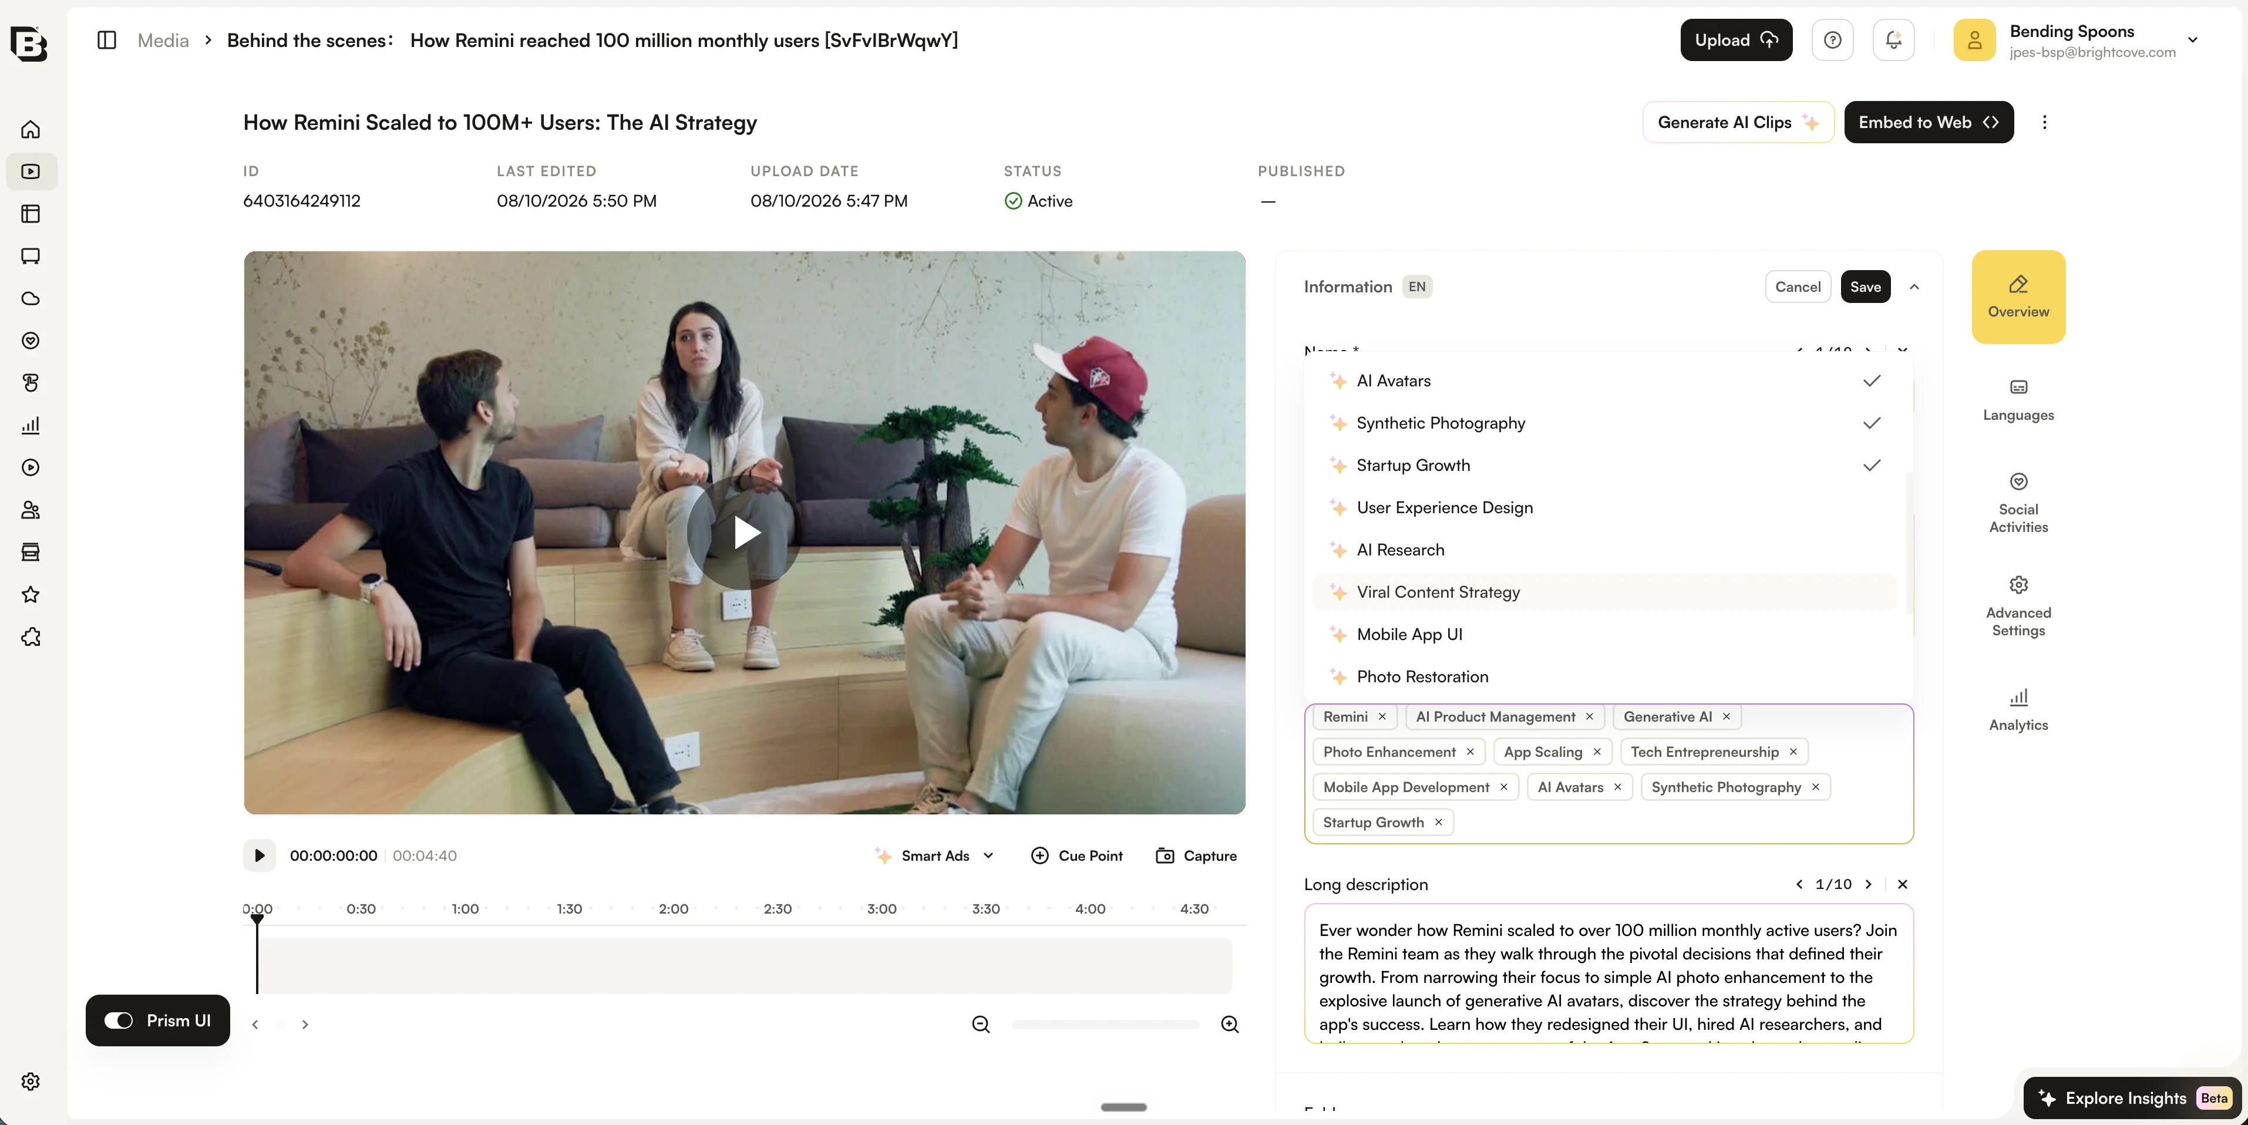2248x1125 pixels.
Task: Zoom out the timeline
Action: click(981, 1024)
